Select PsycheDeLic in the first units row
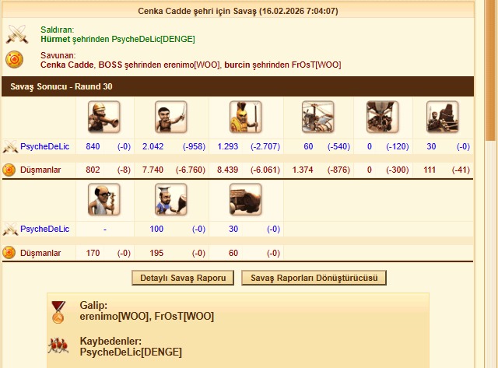Screen dimensions: 498x368 pyautogui.click(x=45, y=146)
